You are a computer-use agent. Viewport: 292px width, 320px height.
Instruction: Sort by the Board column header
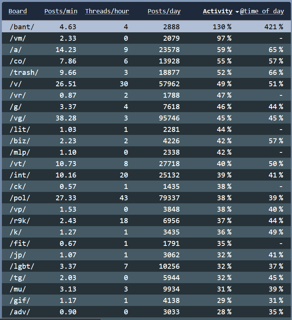tap(17, 11)
